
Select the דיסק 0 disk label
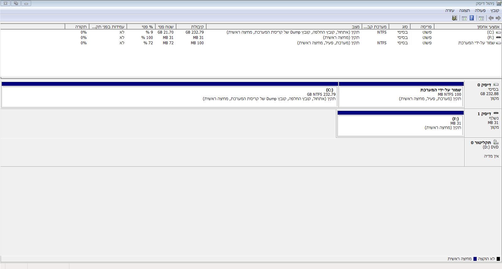pyautogui.click(x=484, y=85)
